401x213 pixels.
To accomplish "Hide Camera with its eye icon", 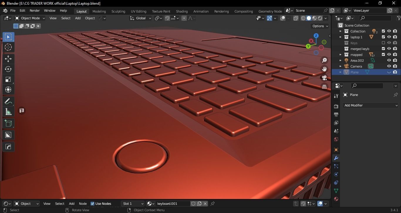I will [x=389, y=66].
